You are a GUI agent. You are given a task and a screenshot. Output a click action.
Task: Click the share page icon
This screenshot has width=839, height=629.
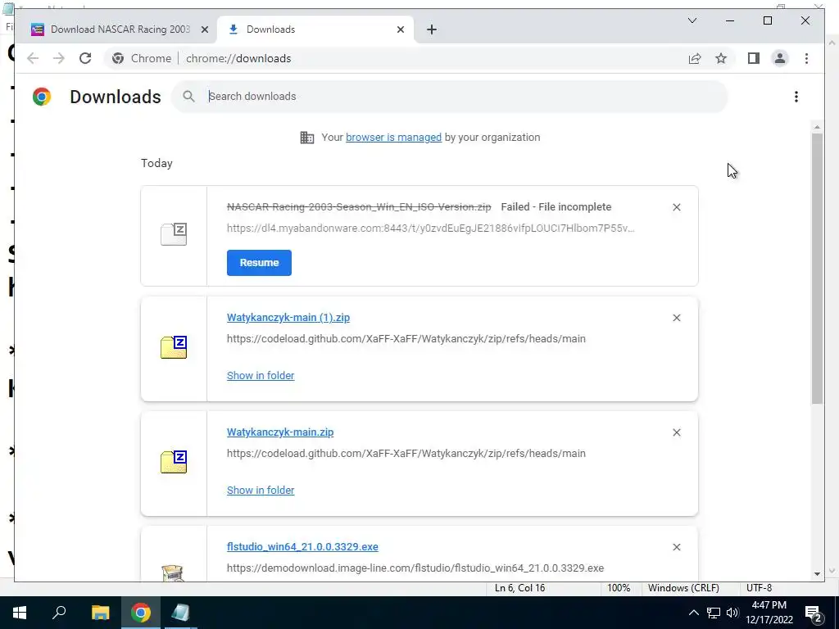pyautogui.click(x=695, y=58)
